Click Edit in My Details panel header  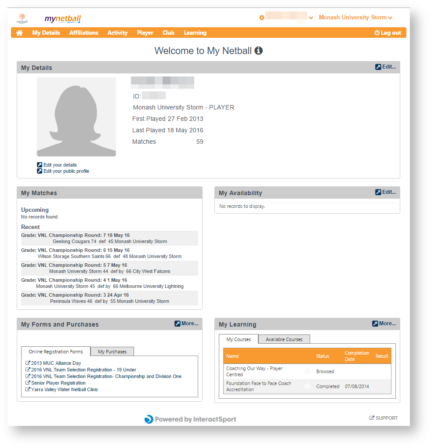pyautogui.click(x=385, y=67)
